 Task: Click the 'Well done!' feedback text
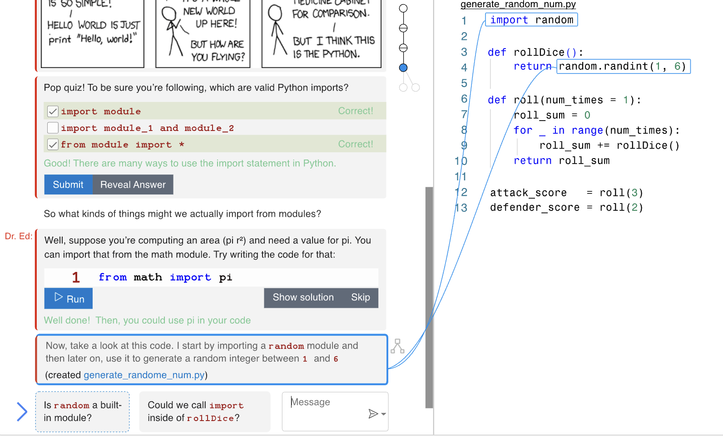point(147,320)
